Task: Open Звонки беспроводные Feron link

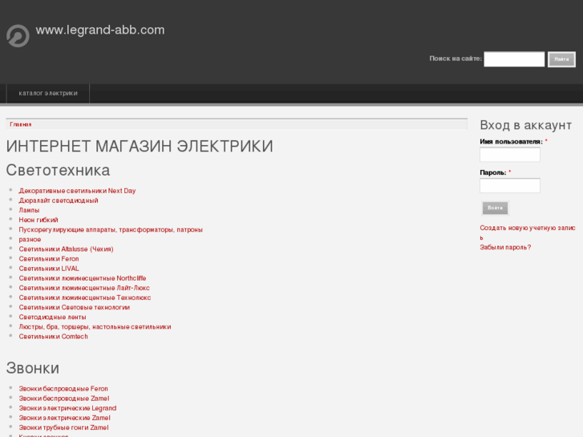Action: (x=63, y=389)
